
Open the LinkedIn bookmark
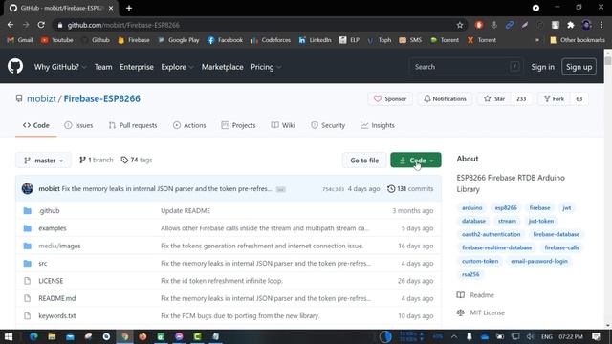(x=315, y=40)
